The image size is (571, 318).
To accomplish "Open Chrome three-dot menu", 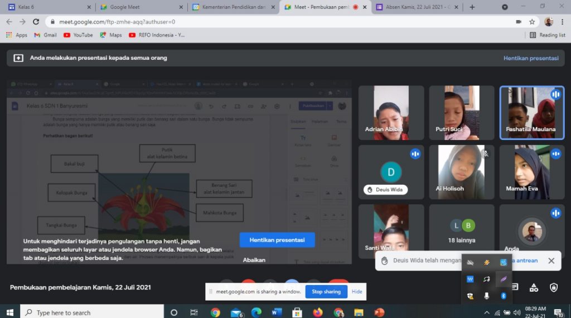I will pos(563,22).
